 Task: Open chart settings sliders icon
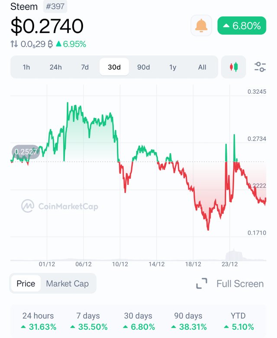point(260,67)
